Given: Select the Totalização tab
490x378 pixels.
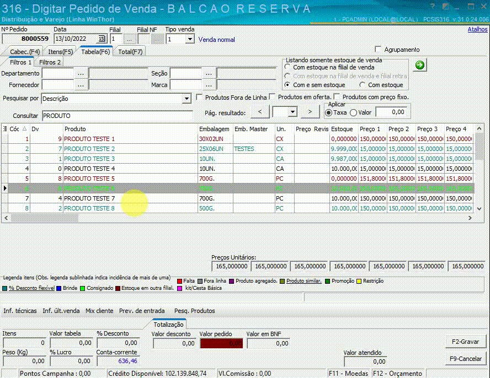Looking at the screenshot, I should pos(168,325).
